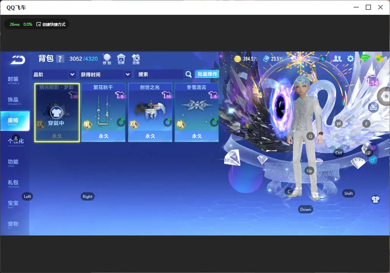Select the 拂光掠影·梦影 seat card
390x273 pixels.
tap(57, 113)
